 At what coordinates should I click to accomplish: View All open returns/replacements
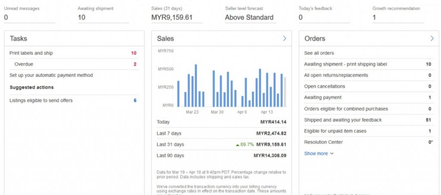point(330,75)
